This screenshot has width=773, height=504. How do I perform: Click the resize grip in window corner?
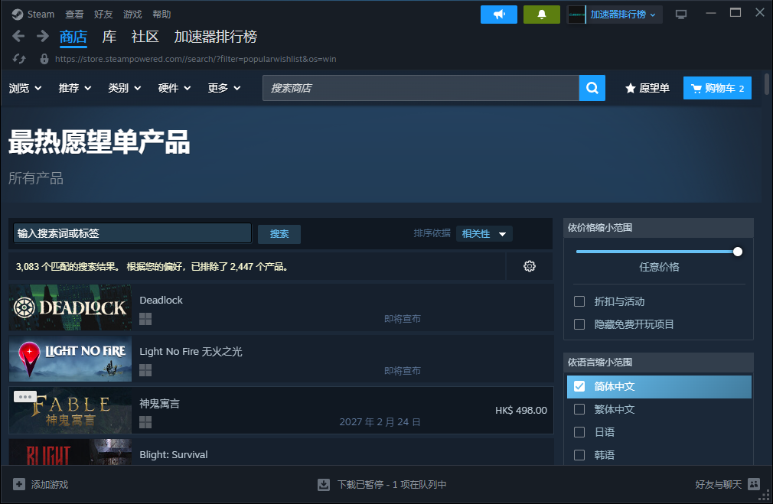(x=765, y=496)
